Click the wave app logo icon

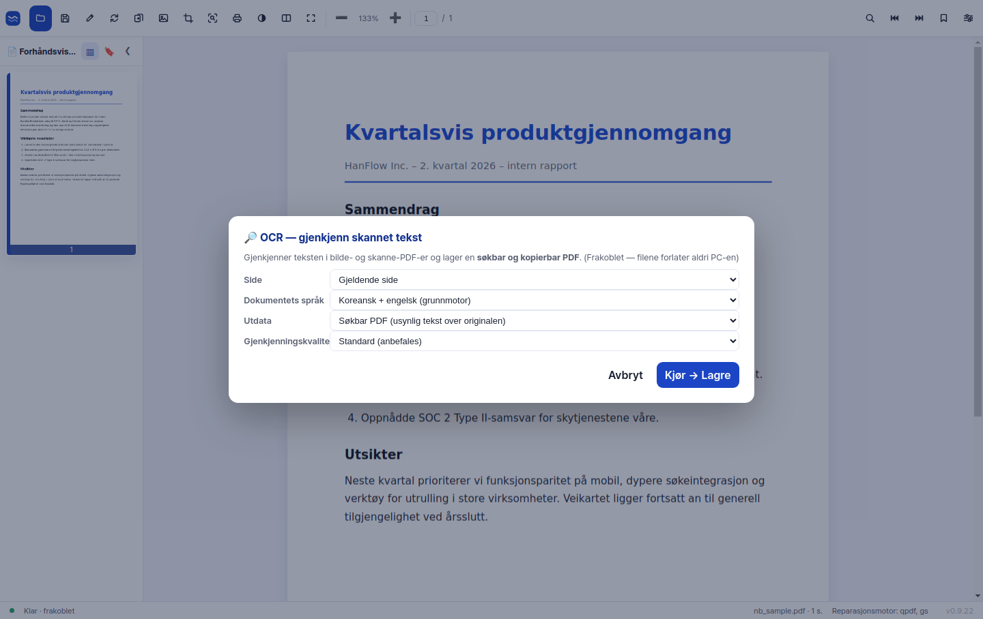13,18
